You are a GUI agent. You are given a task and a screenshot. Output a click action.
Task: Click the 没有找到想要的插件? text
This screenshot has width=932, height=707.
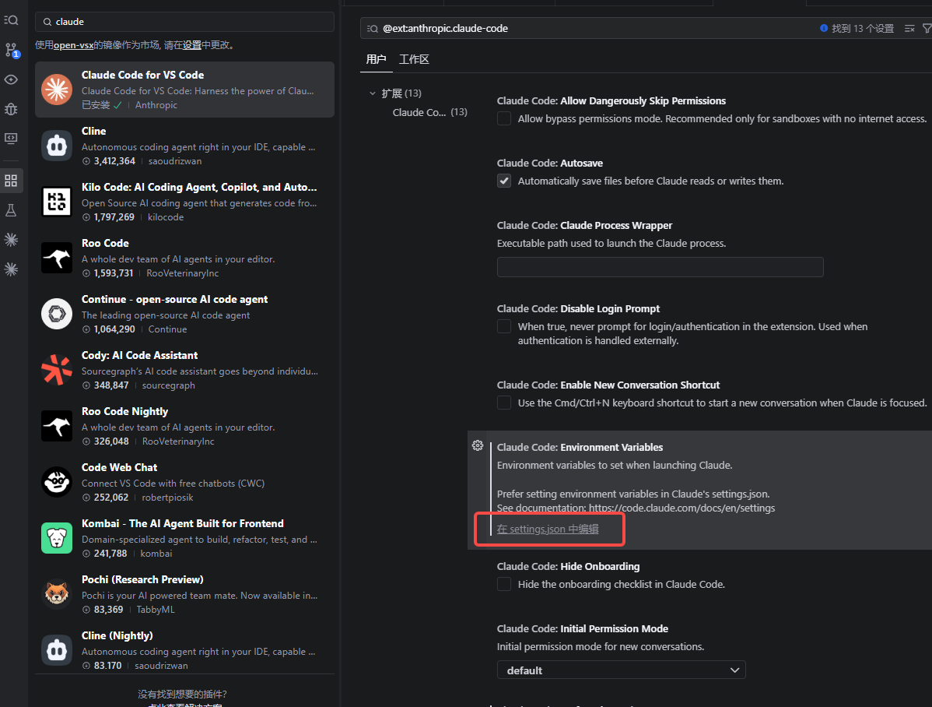(183, 694)
